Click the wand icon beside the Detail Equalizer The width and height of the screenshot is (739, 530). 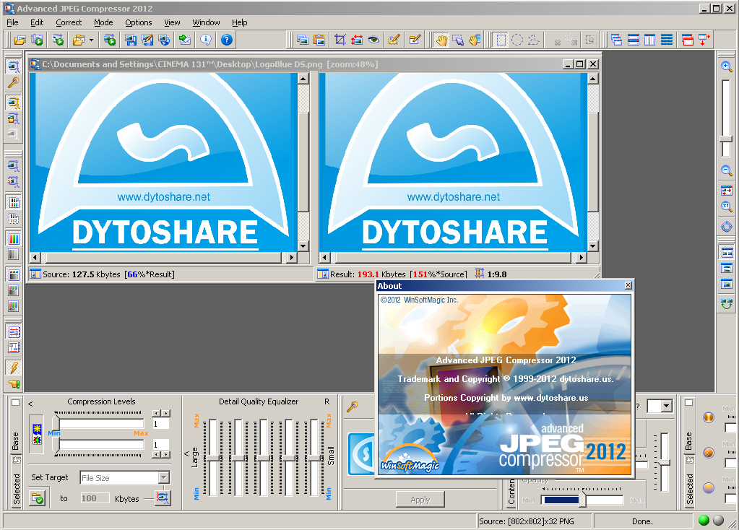pos(352,406)
